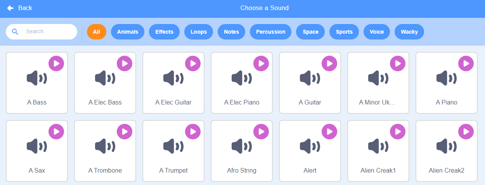Play the A Piano preview button

tap(466, 63)
